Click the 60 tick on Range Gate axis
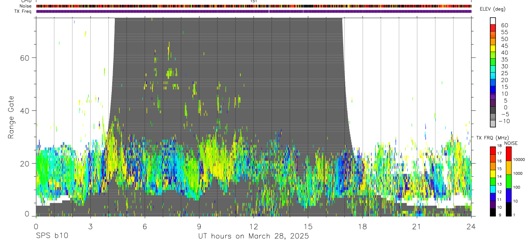The image size is (530, 245). [25, 57]
